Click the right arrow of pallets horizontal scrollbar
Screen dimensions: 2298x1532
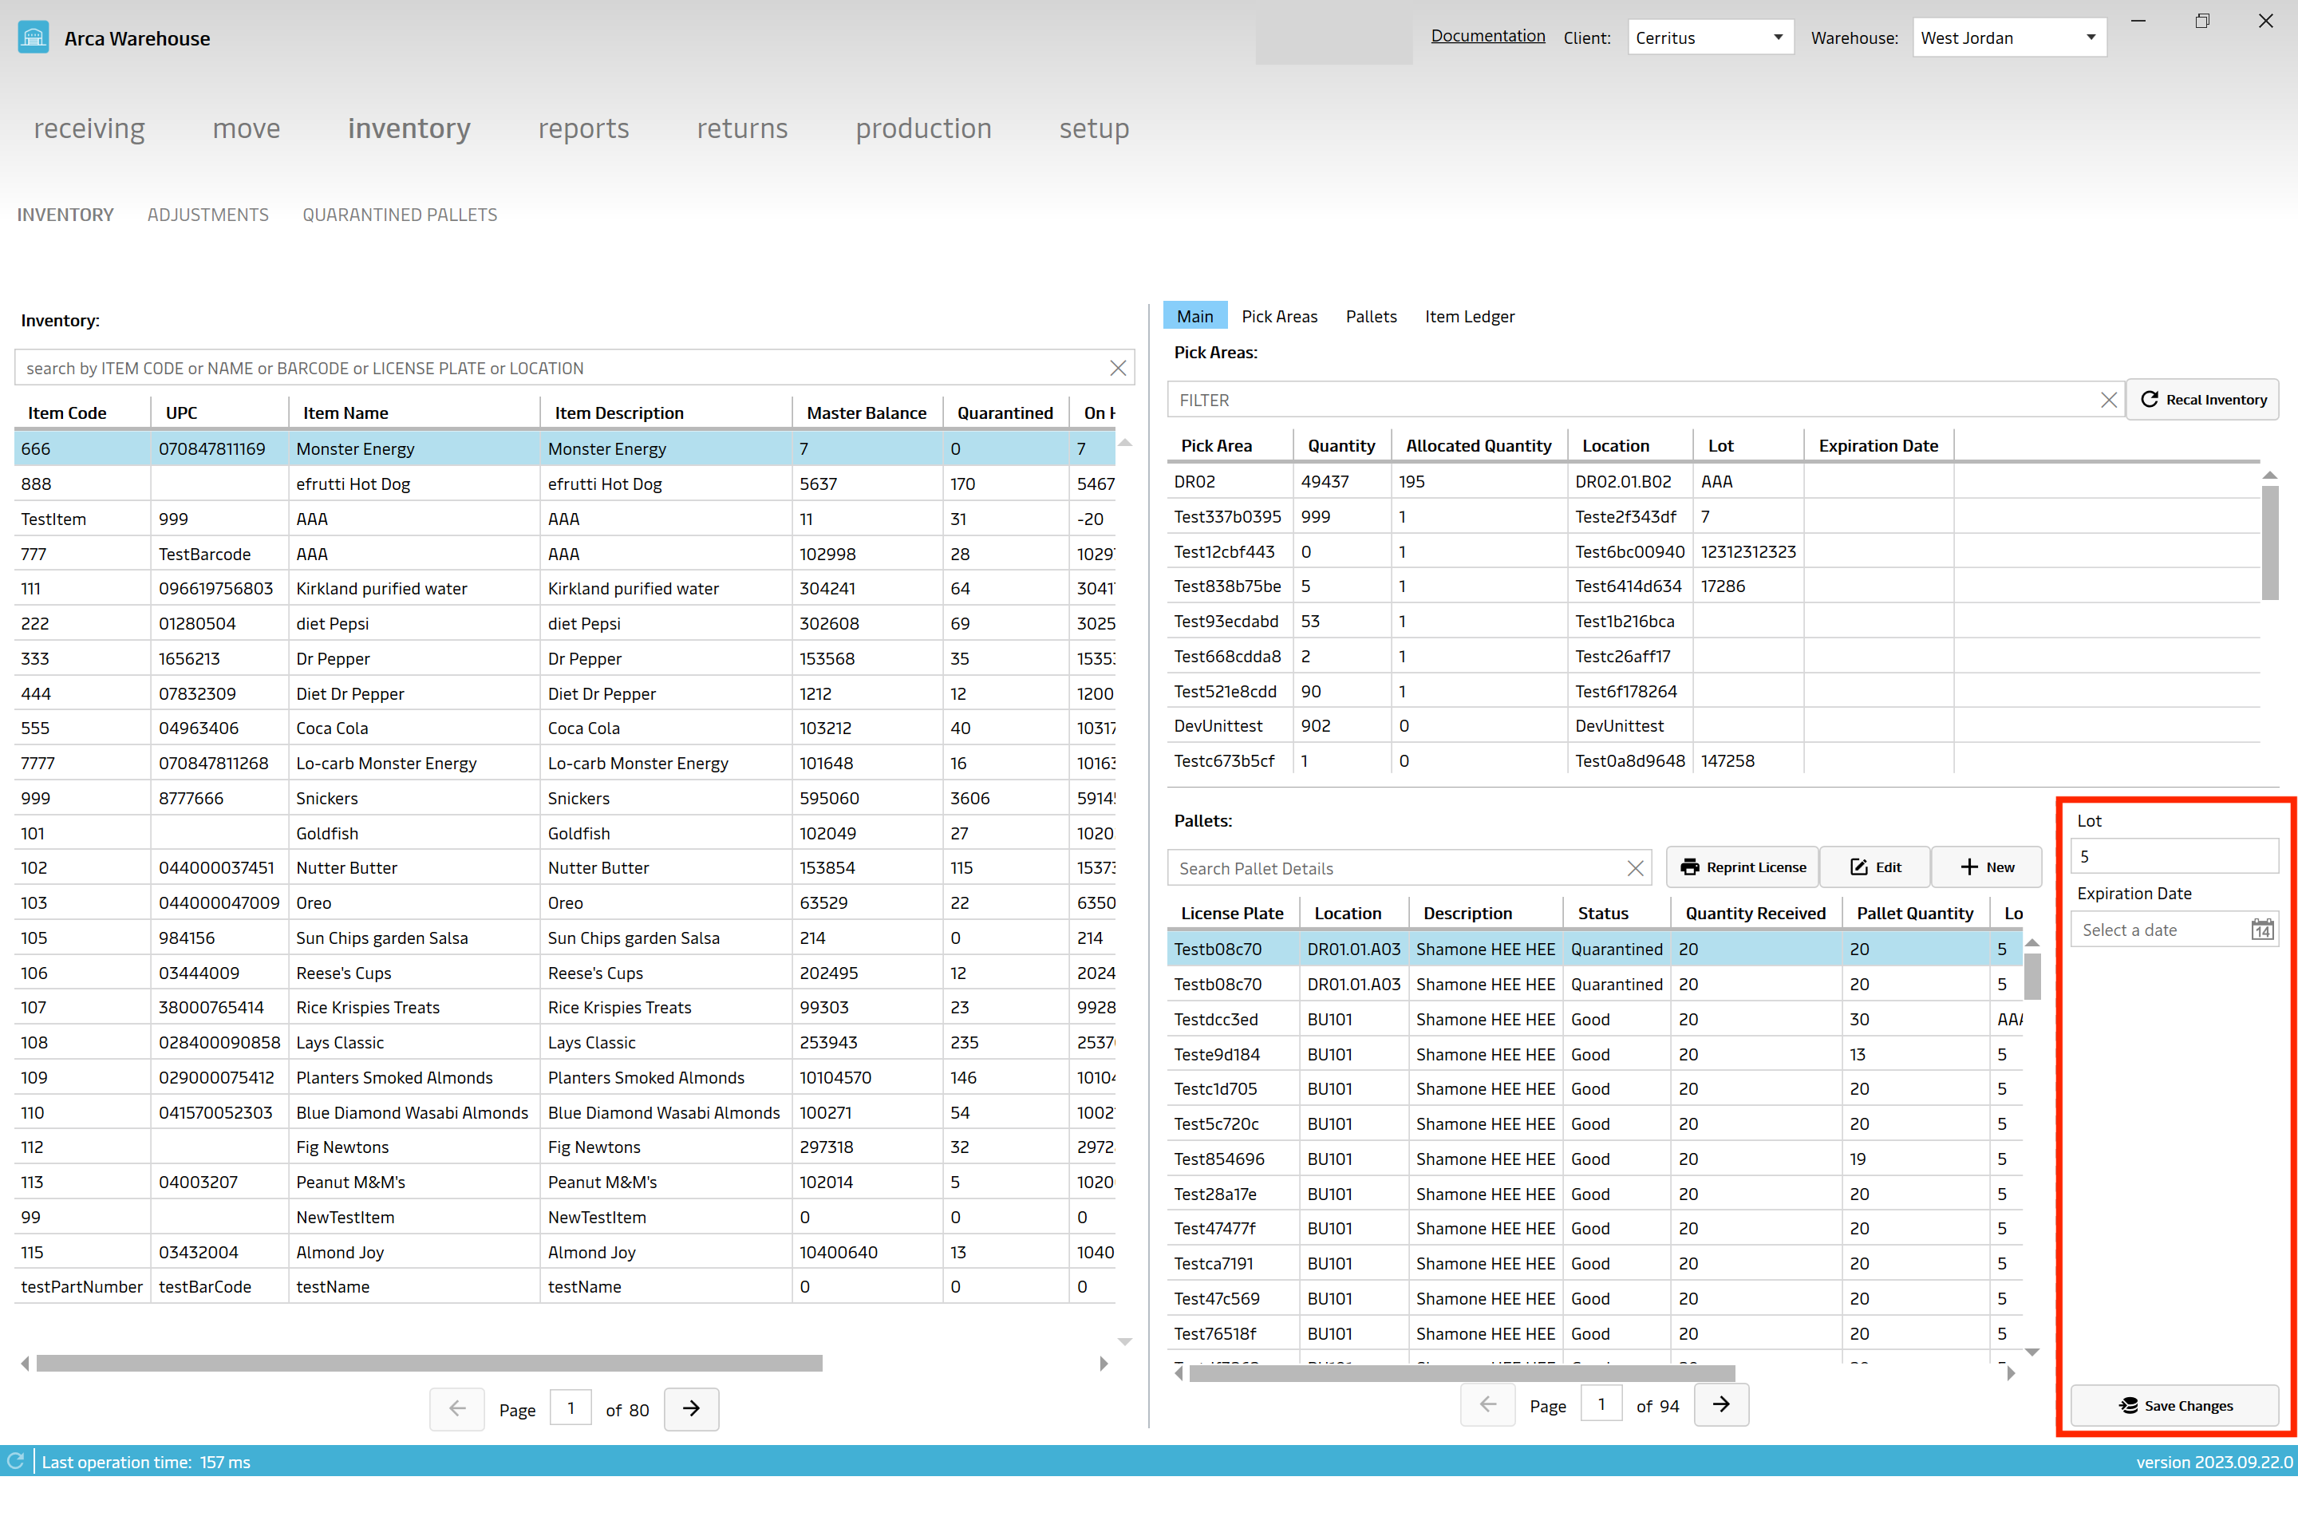coord(2011,1372)
